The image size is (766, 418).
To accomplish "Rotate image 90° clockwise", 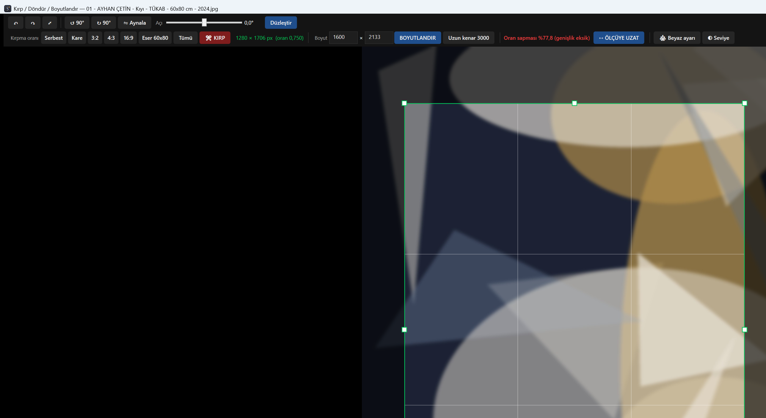I will point(103,23).
